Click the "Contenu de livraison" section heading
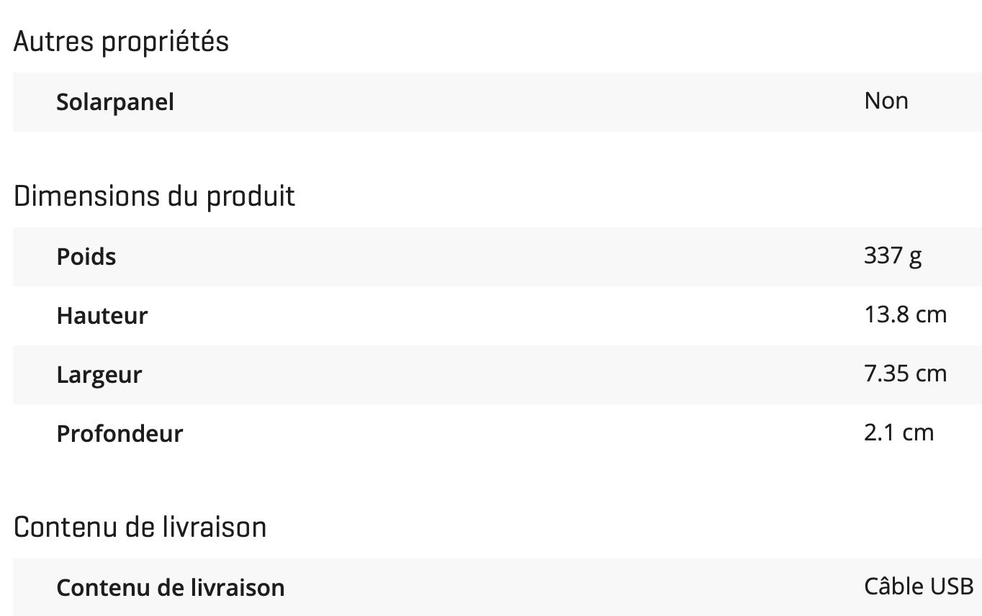Viewport: 982px width, 616px height. click(140, 527)
